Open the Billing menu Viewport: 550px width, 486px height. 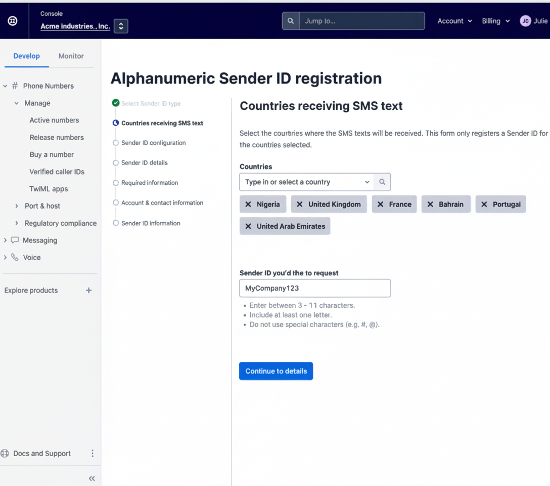click(x=495, y=21)
